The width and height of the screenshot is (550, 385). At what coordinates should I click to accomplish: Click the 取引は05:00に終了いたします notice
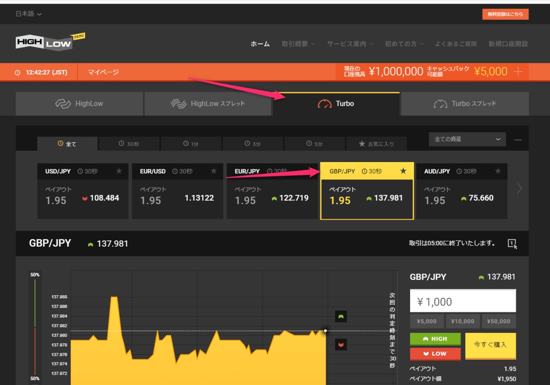coord(452,243)
